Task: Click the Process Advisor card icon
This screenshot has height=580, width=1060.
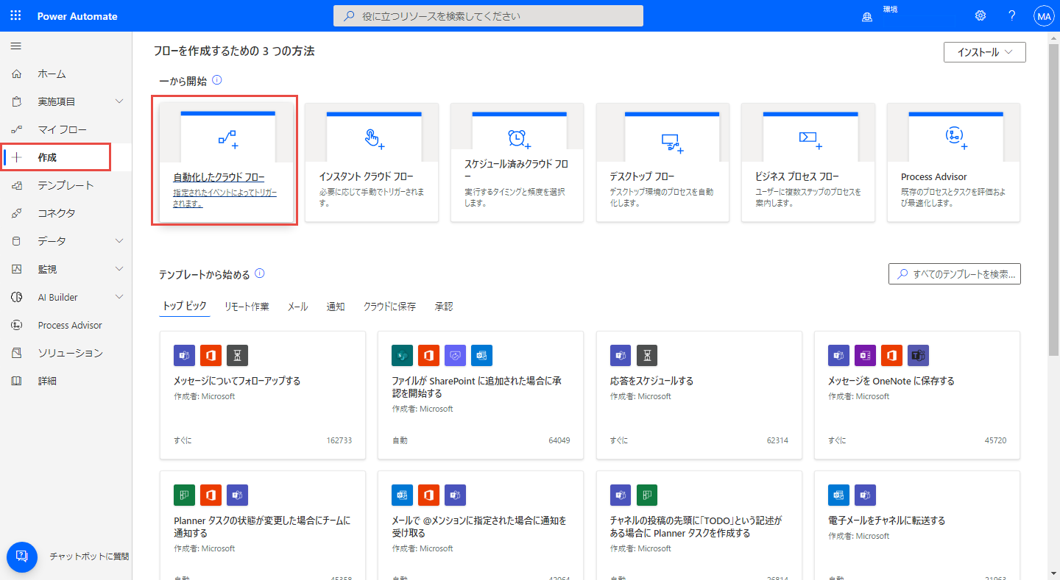Action: click(x=955, y=137)
